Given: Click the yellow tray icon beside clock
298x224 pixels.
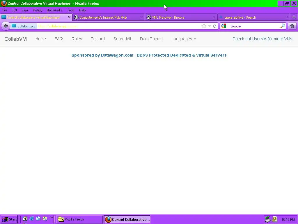Looking at the screenshot, I should pyautogui.click(x=274, y=219).
